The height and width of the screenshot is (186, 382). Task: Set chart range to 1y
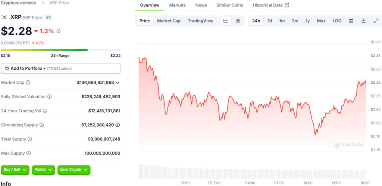[x=308, y=21]
